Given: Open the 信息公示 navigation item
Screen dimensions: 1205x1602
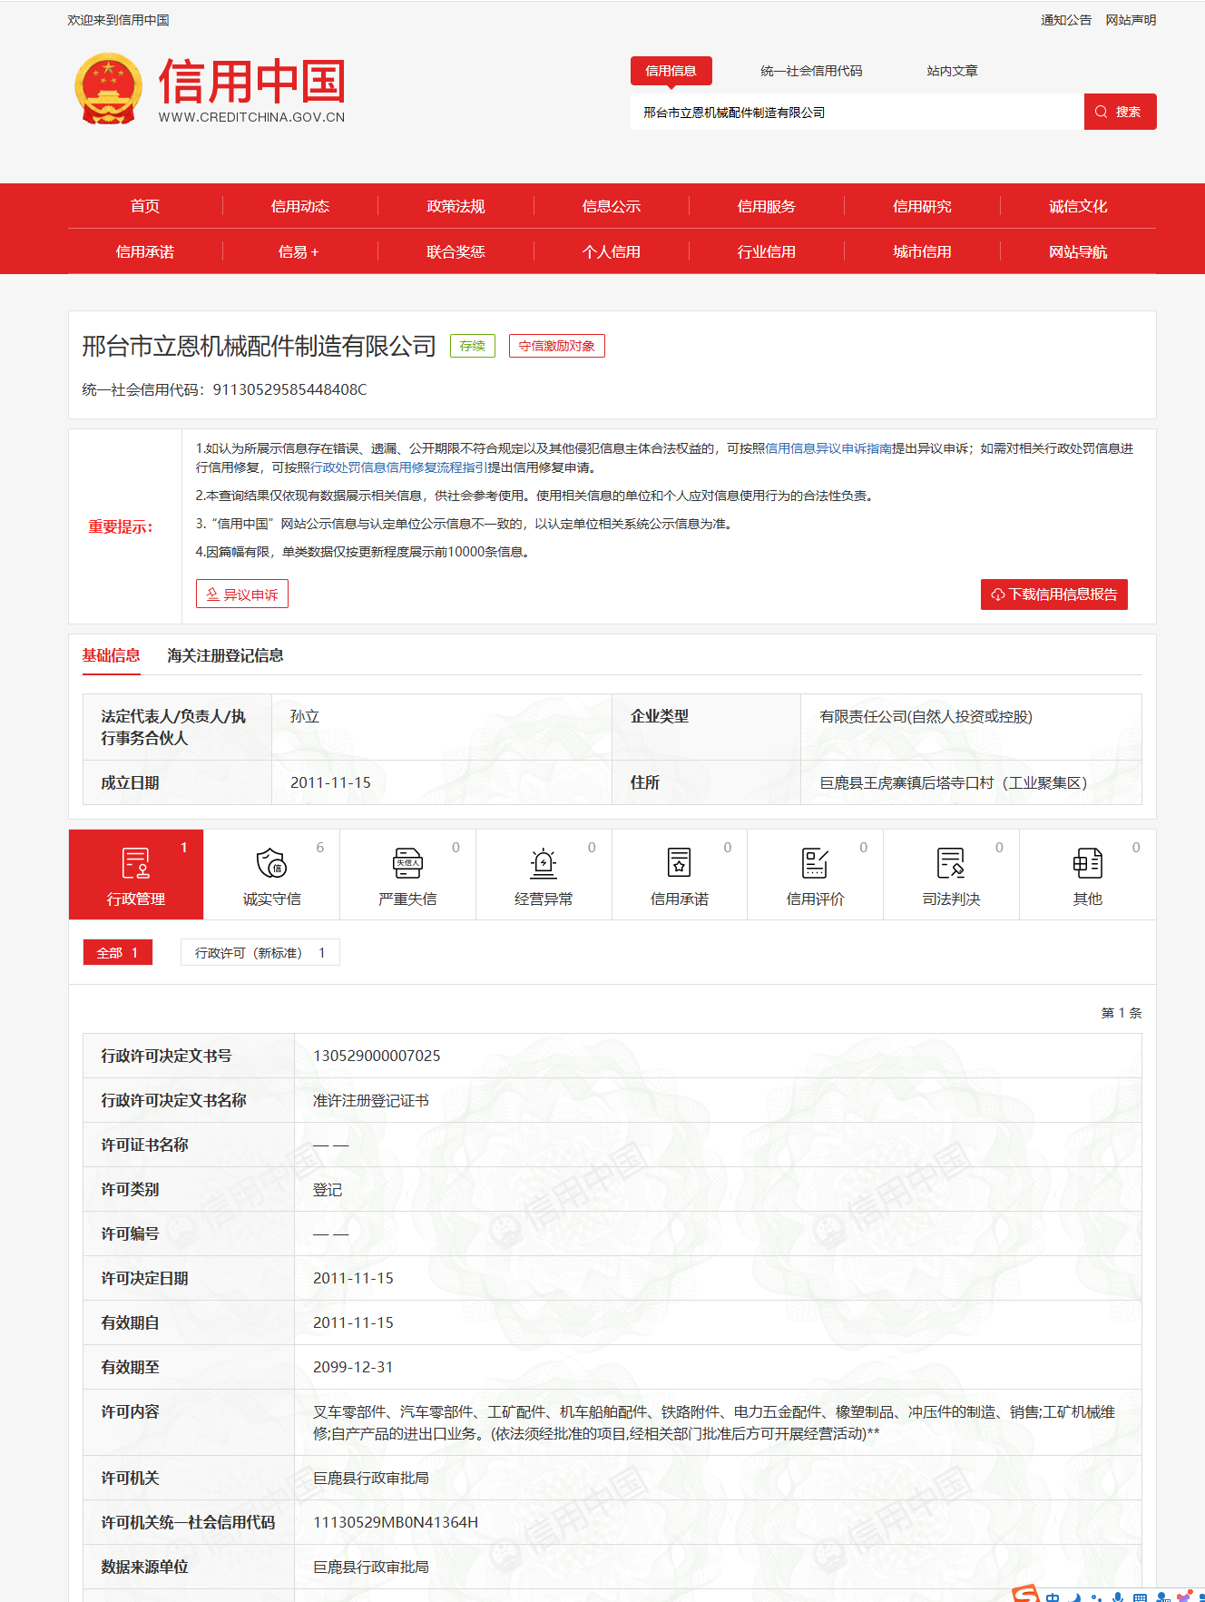Looking at the screenshot, I should click(612, 206).
